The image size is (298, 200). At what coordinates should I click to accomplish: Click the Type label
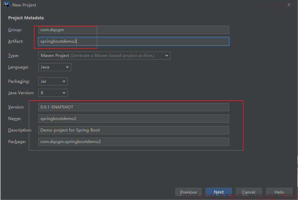pyautogui.click(x=13, y=56)
